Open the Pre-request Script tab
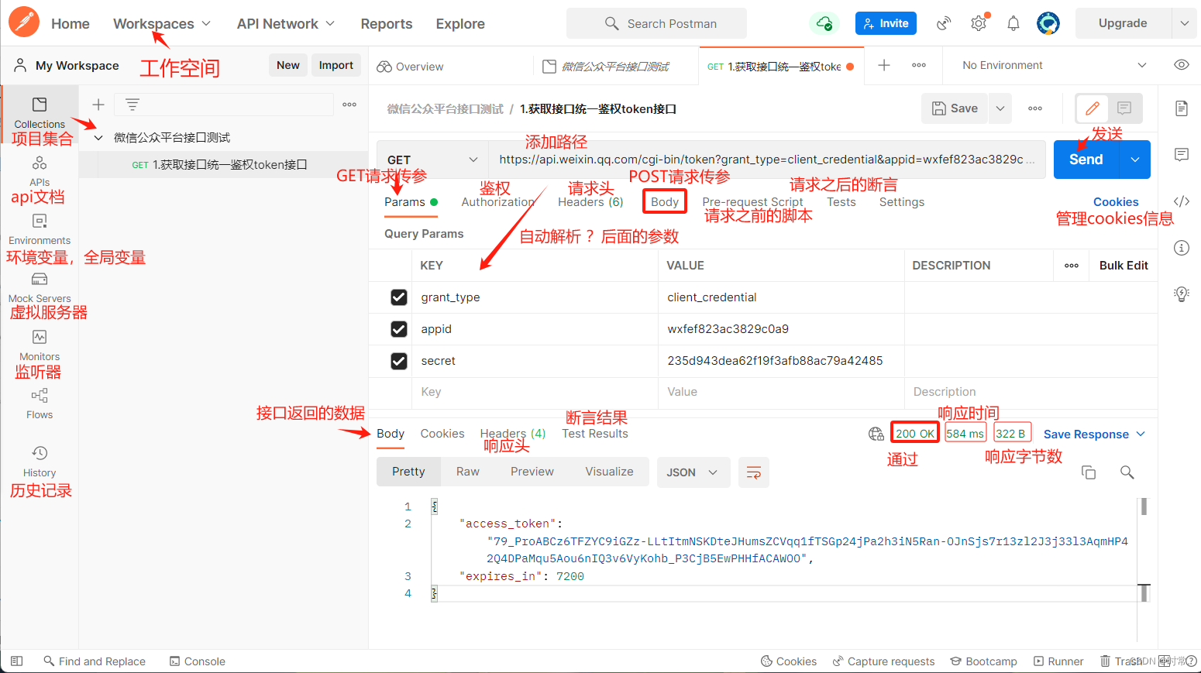 click(x=752, y=202)
